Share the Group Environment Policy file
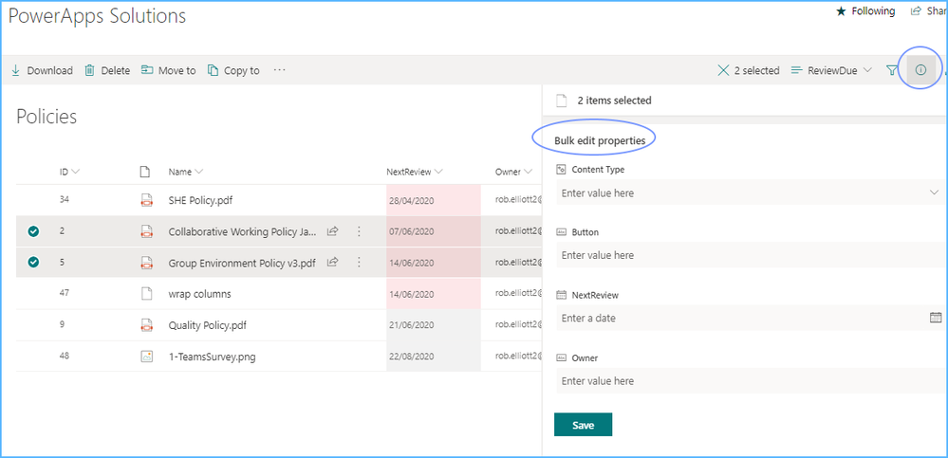The width and height of the screenshot is (948, 458). pyautogui.click(x=332, y=263)
